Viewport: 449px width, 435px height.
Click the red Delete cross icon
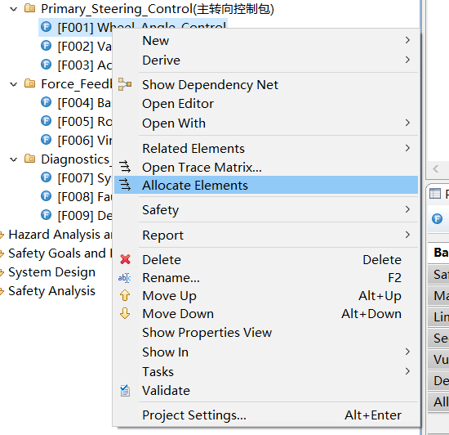click(125, 259)
